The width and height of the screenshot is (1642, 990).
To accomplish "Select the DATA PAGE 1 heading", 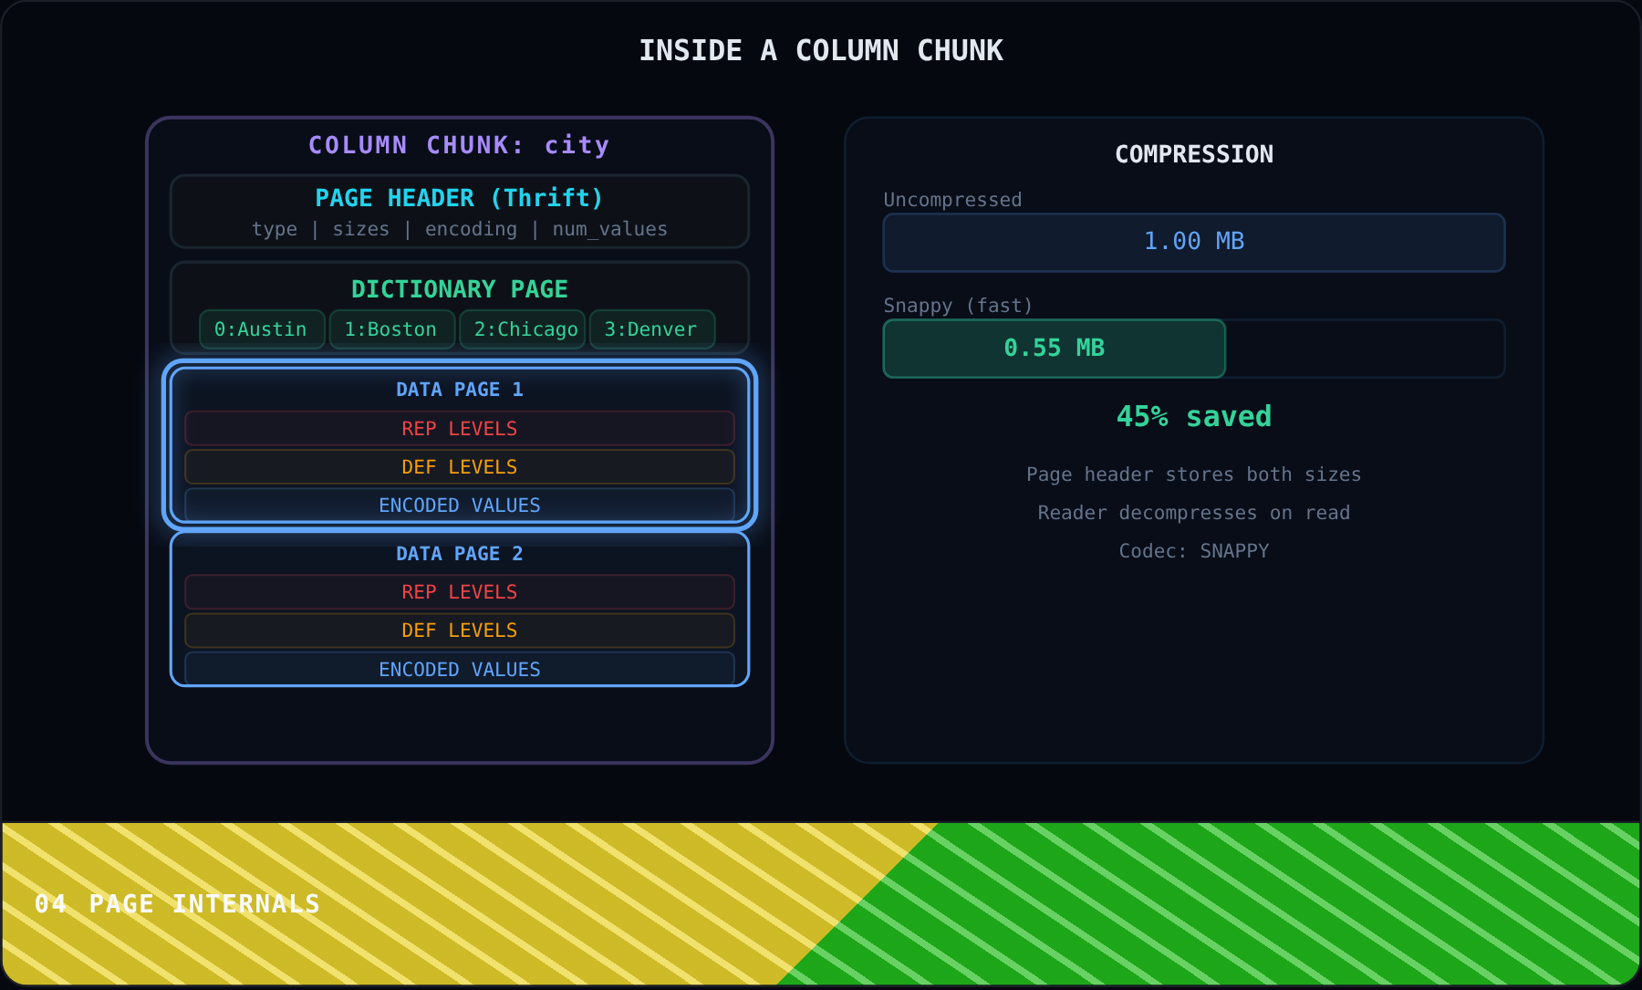I will point(460,390).
